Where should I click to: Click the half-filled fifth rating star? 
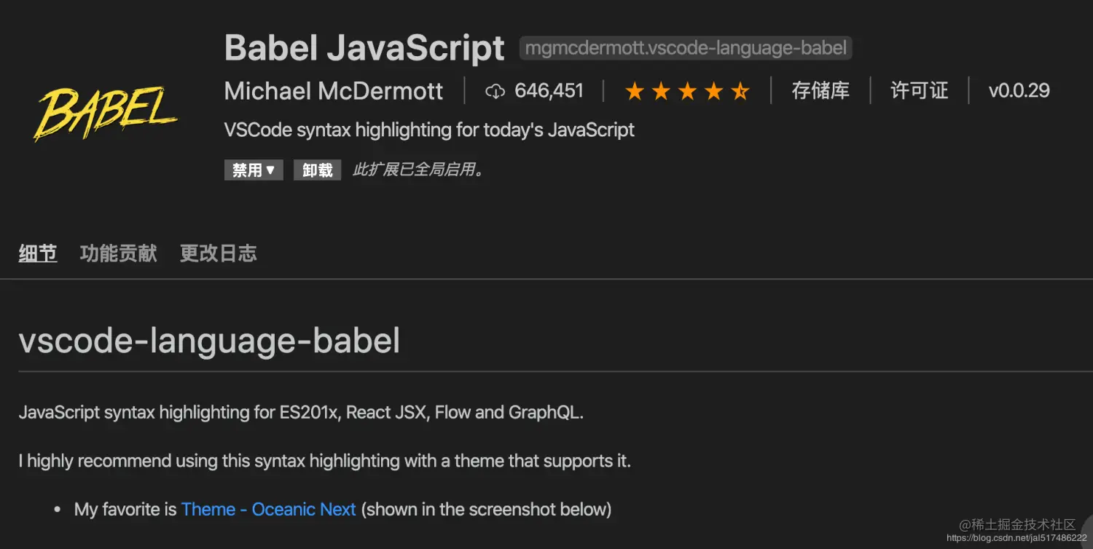pos(740,91)
